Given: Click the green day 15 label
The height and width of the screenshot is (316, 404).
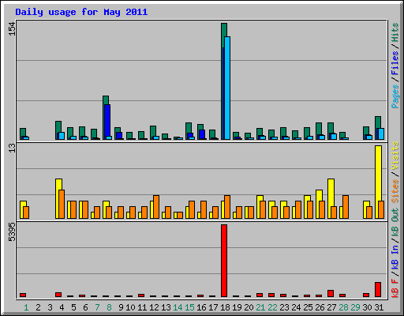Looking at the screenshot, I should coord(189,307).
